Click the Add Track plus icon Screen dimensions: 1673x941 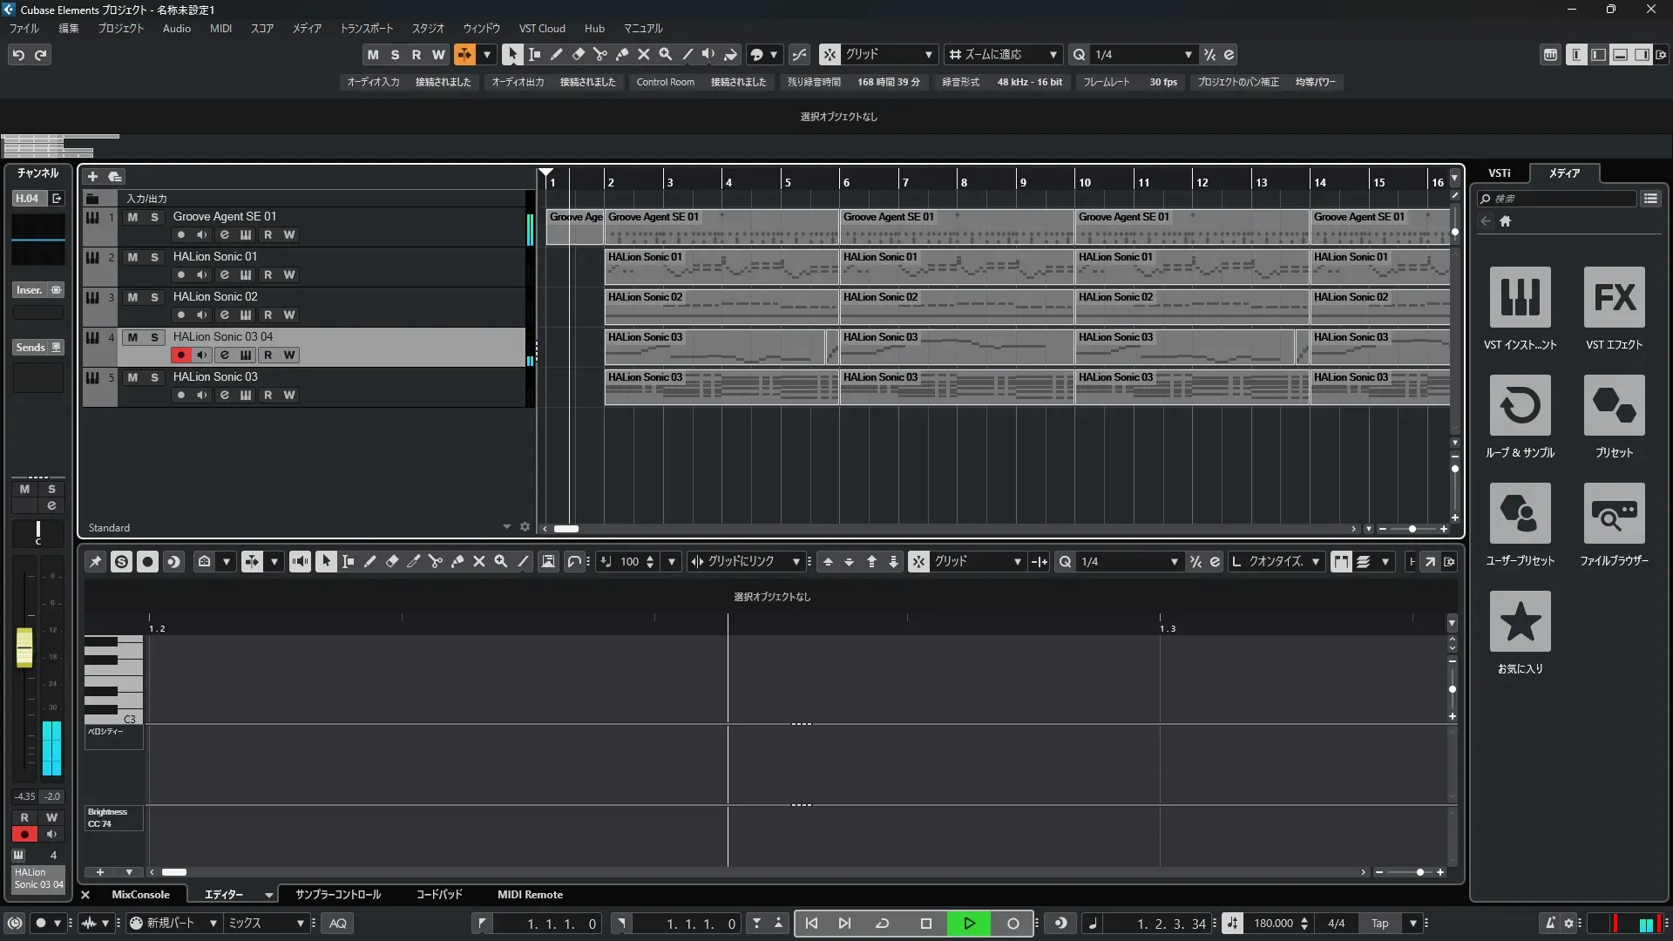92,176
